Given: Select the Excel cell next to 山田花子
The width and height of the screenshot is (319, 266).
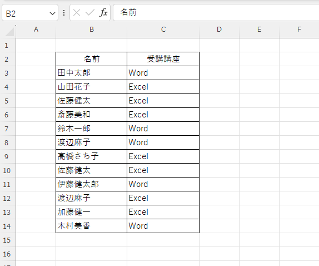Looking at the screenshot, I should tap(163, 87).
